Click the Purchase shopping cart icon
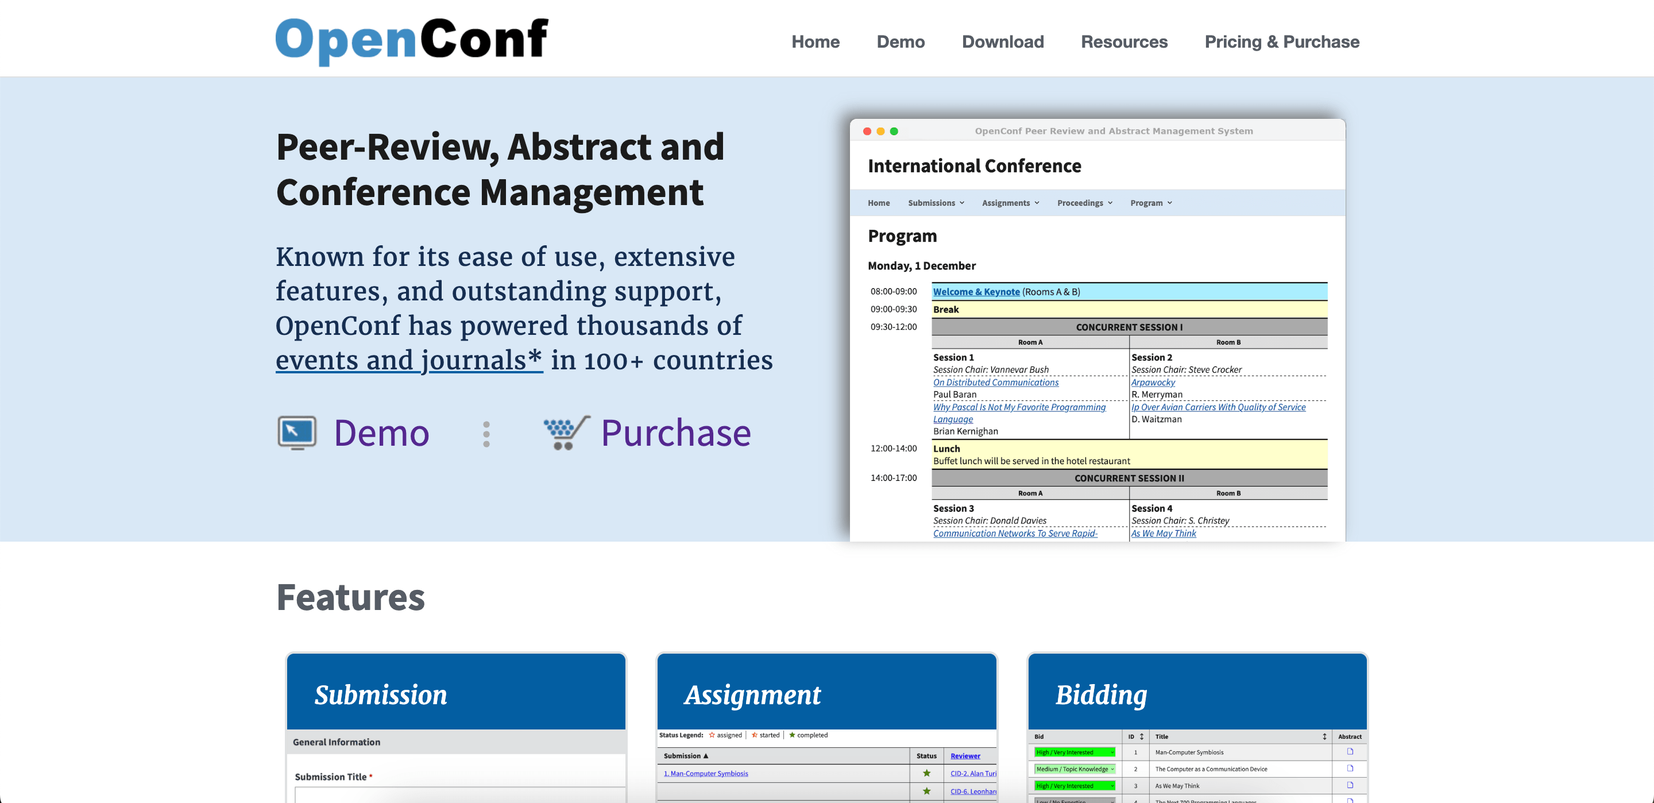Screen dimensions: 1654x803 (564, 433)
